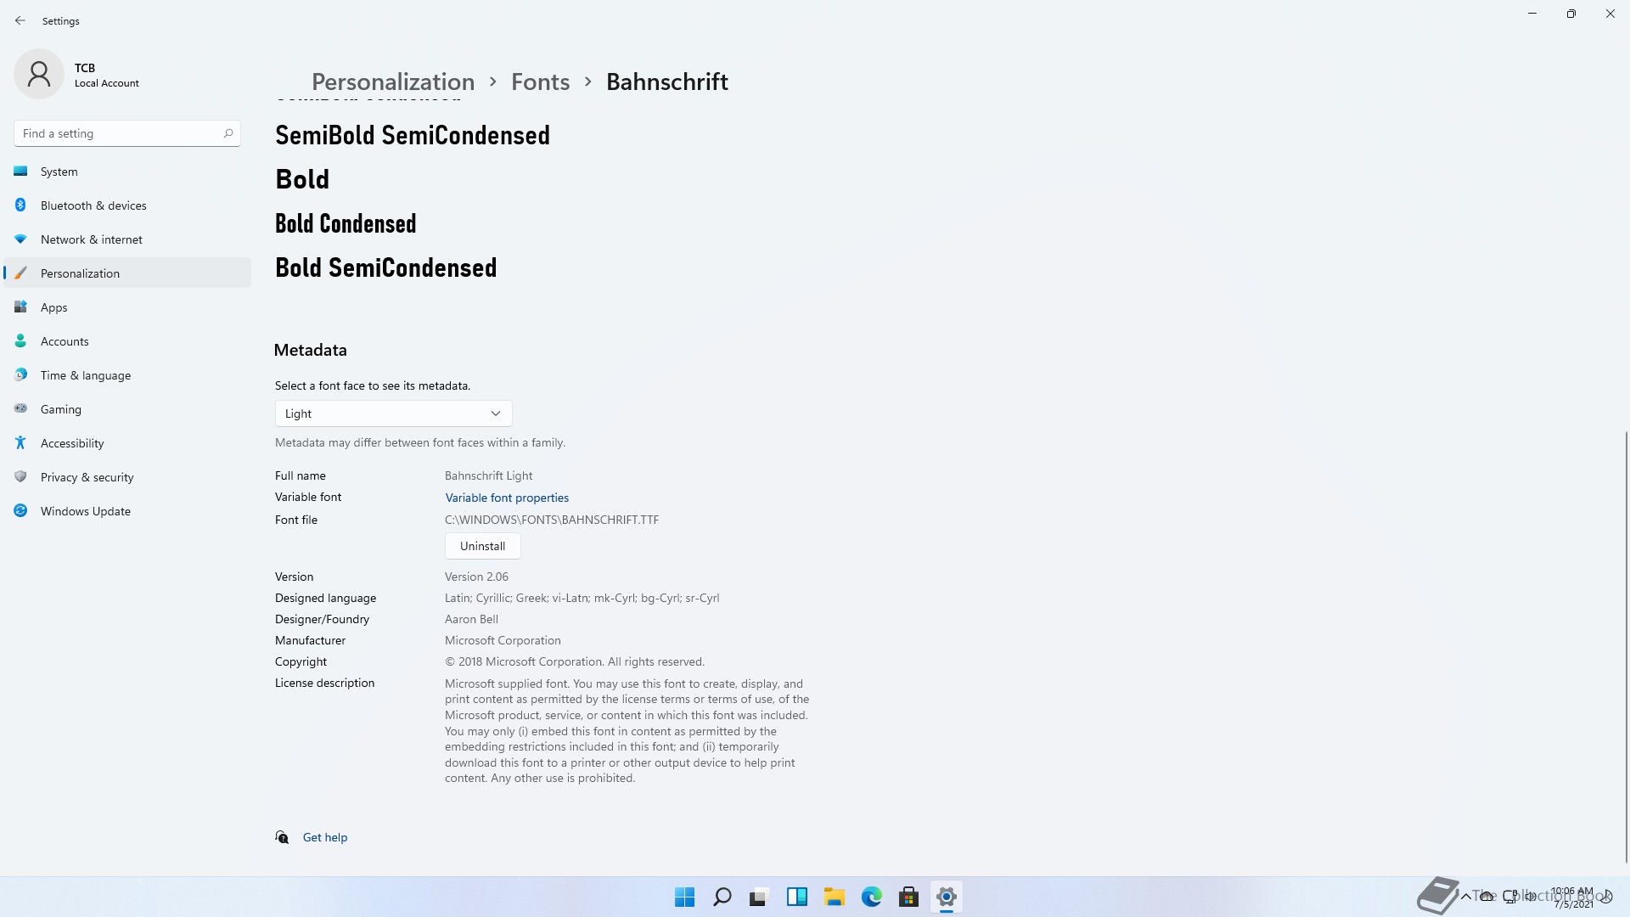Click the Designed language values line
1630x917 pixels.
[x=582, y=598]
